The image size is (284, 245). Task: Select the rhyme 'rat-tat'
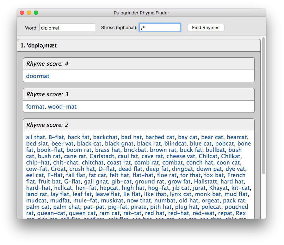click(x=132, y=213)
